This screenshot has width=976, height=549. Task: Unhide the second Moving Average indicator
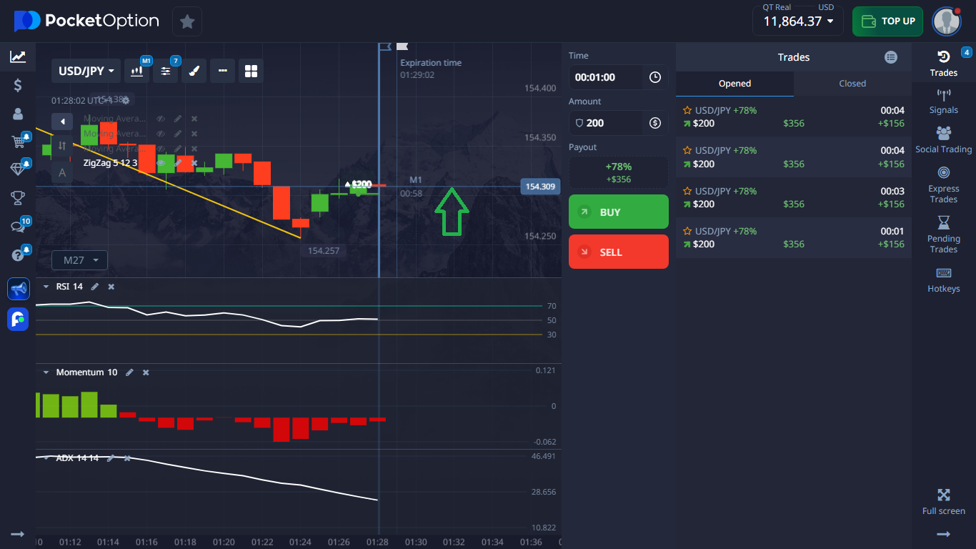pos(161,134)
